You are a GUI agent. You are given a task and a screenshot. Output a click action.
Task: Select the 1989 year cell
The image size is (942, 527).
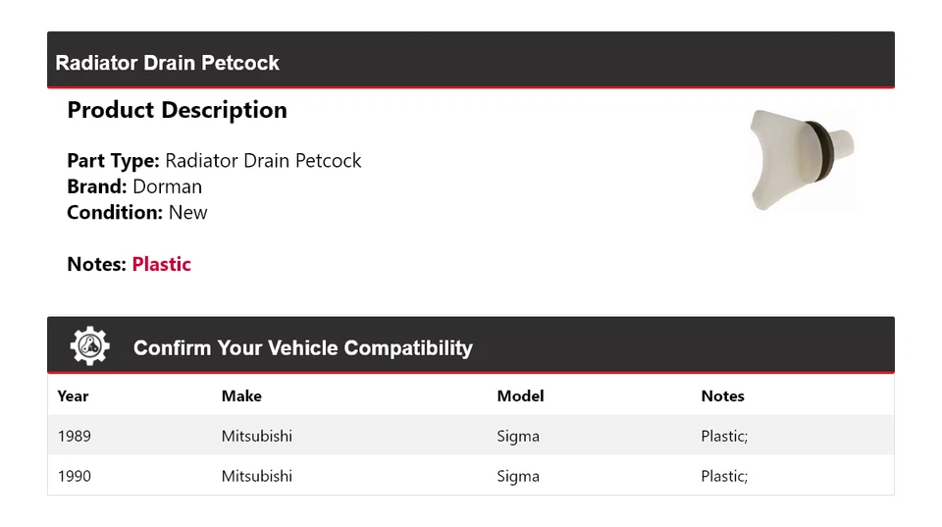(75, 436)
